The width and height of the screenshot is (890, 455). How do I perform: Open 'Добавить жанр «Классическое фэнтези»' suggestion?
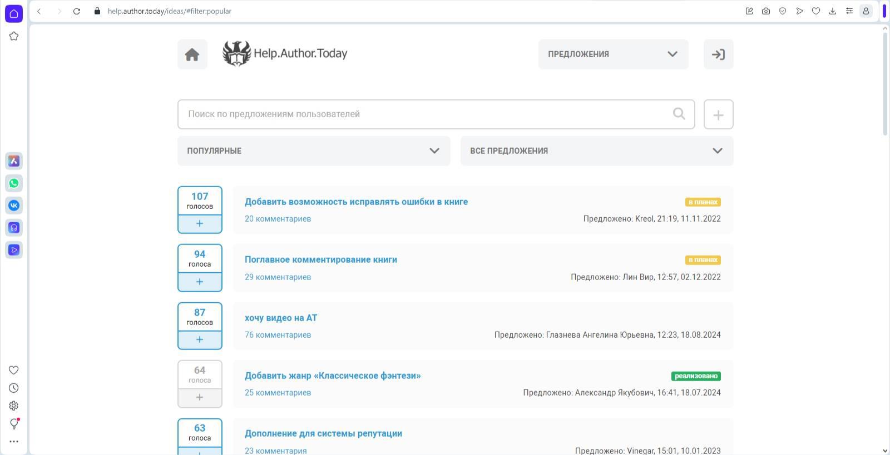coord(333,376)
